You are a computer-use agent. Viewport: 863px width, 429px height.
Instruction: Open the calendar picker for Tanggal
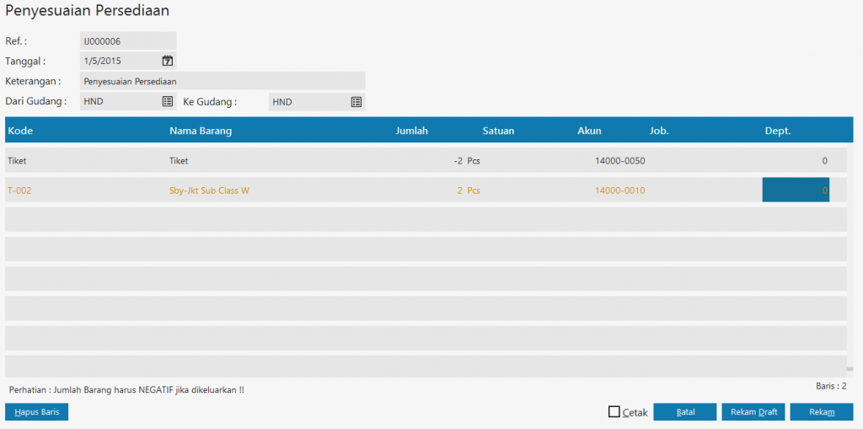click(168, 61)
